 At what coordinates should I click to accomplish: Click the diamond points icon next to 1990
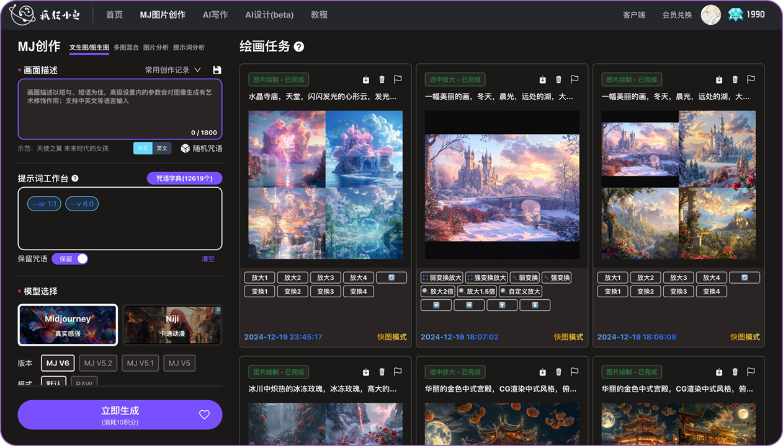pos(735,14)
